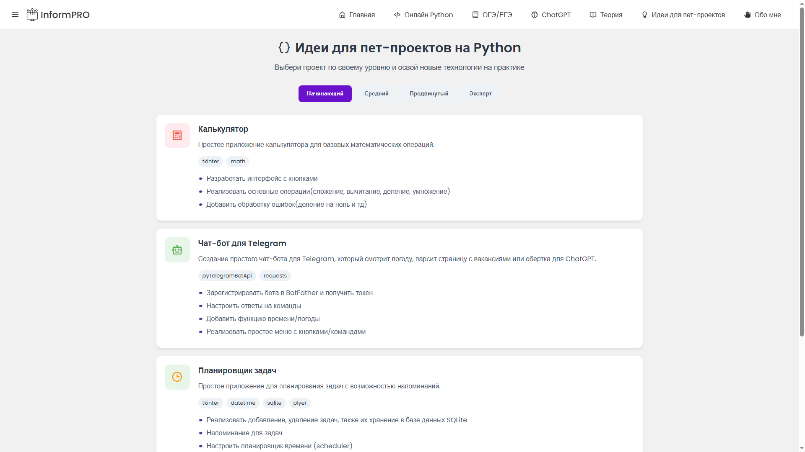Click the InformPRO brand name link
The height and width of the screenshot is (452, 805).
point(65,15)
